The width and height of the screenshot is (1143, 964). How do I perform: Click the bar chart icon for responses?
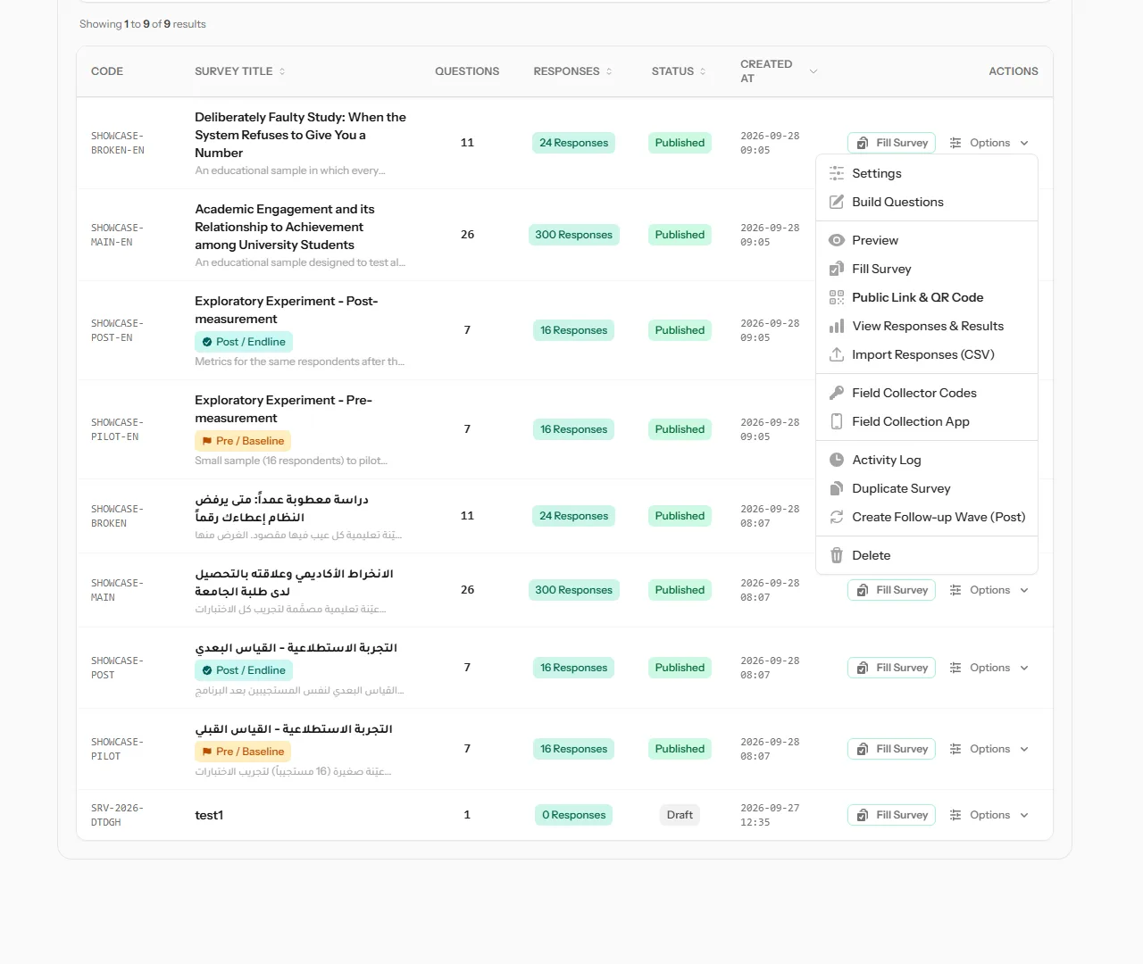(837, 326)
